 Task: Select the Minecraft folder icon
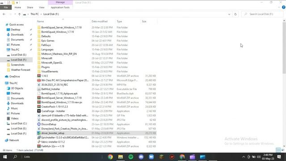(x=39, y=58)
